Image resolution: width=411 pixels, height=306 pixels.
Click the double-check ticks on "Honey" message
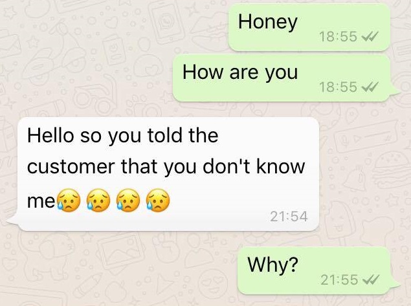pos(370,36)
